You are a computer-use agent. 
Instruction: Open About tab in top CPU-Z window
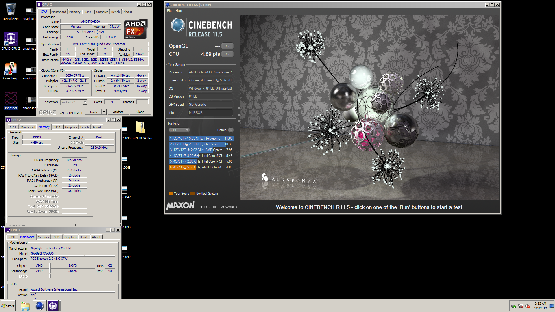tap(128, 12)
